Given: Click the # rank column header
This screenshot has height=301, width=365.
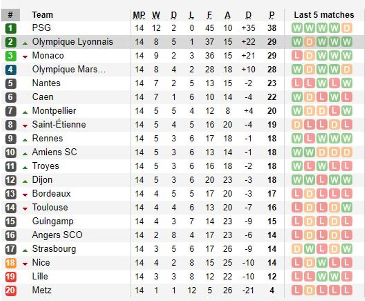Looking at the screenshot, I should 10,15.
